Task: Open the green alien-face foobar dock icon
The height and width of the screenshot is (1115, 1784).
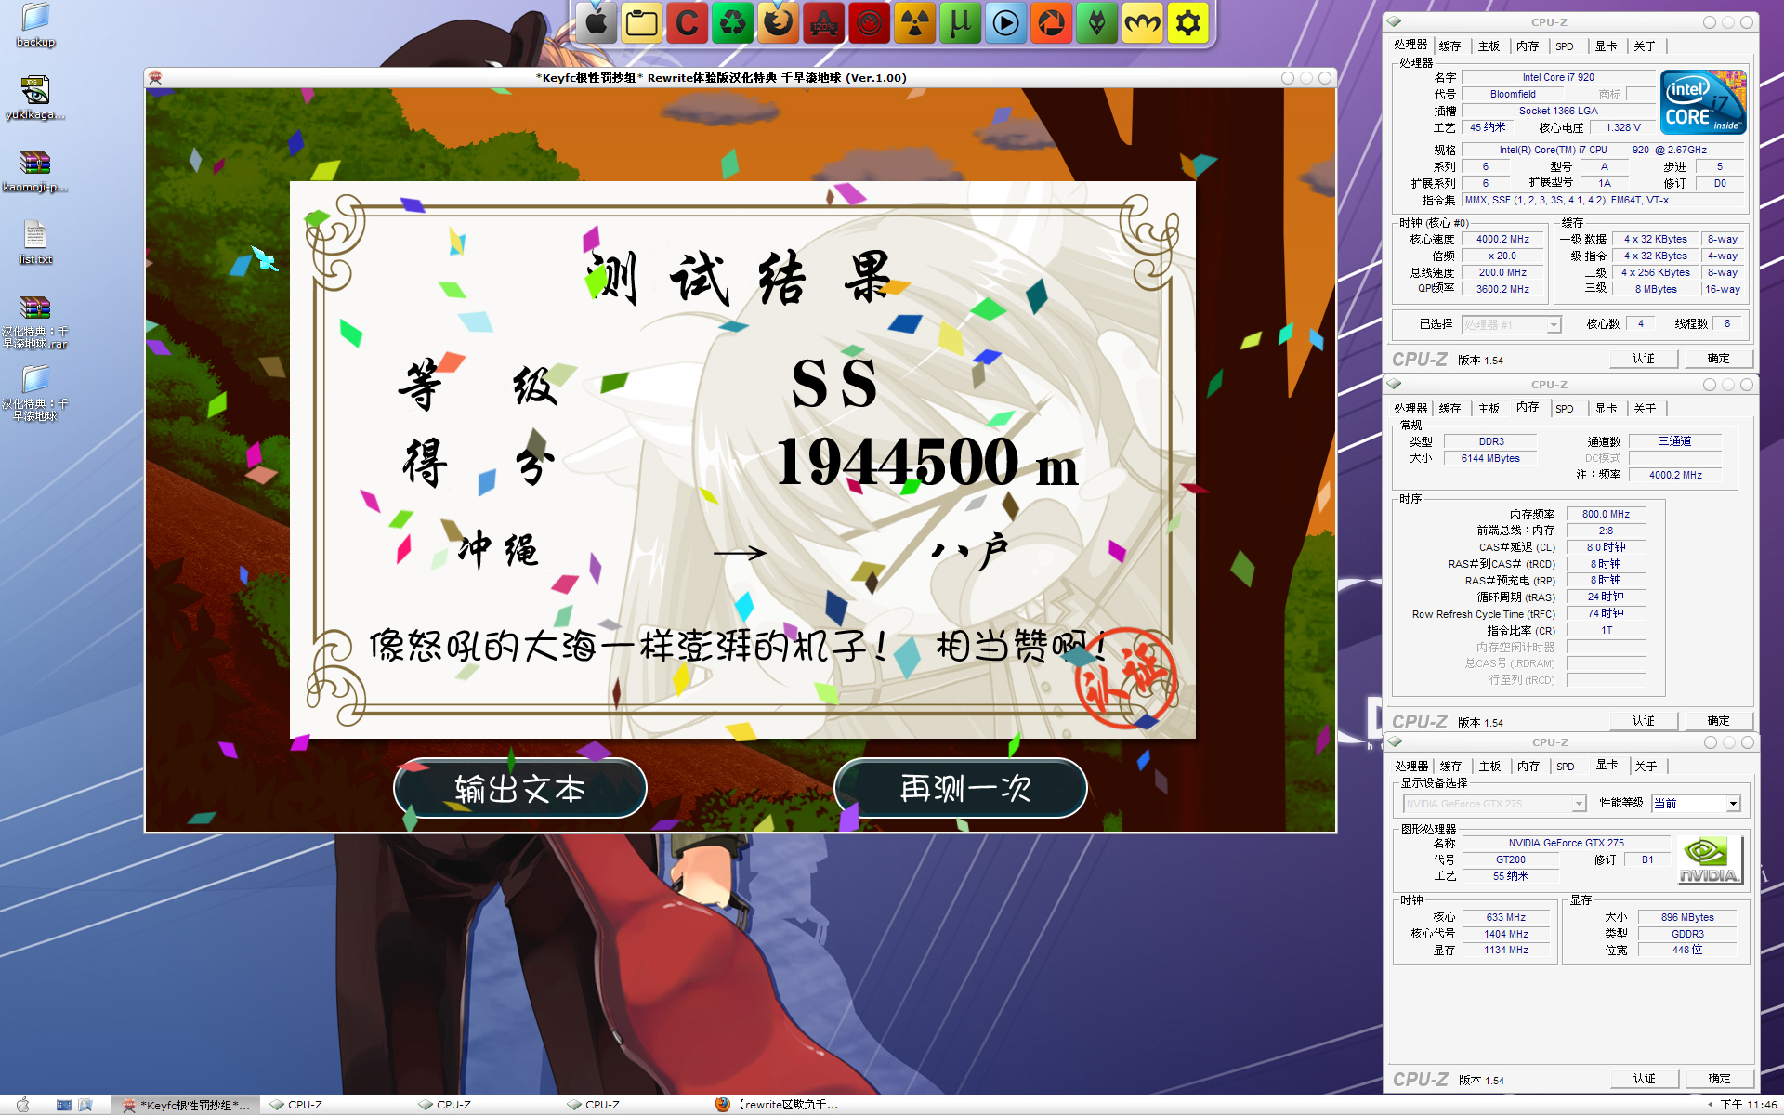Action: click(x=1097, y=22)
